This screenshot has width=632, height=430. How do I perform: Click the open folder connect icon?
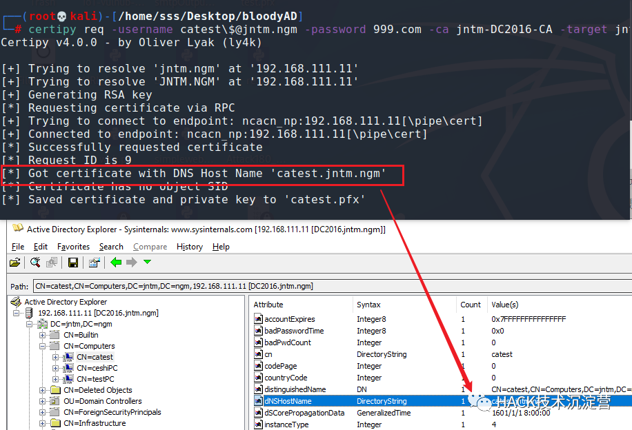(x=14, y=263)
